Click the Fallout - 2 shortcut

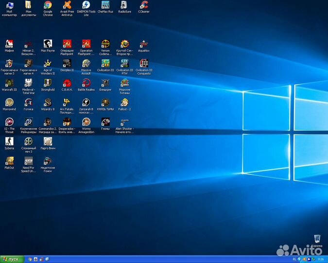point(125,105)
